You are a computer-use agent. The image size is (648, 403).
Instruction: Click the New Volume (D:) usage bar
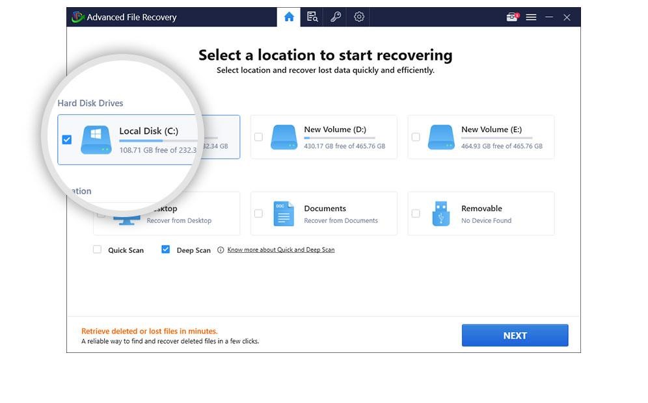coord(339,138)
